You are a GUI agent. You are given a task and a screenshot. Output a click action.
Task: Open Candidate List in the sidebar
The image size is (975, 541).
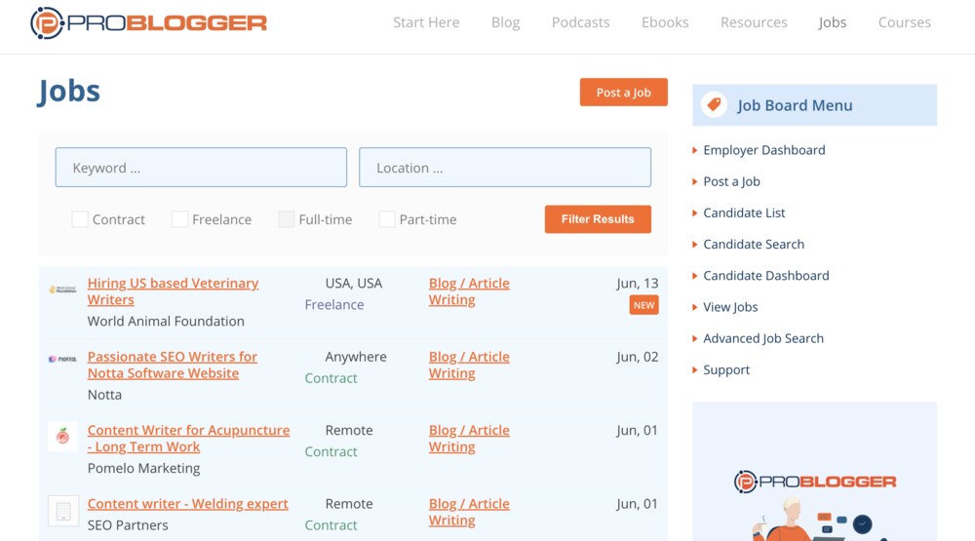pos(744,213)
